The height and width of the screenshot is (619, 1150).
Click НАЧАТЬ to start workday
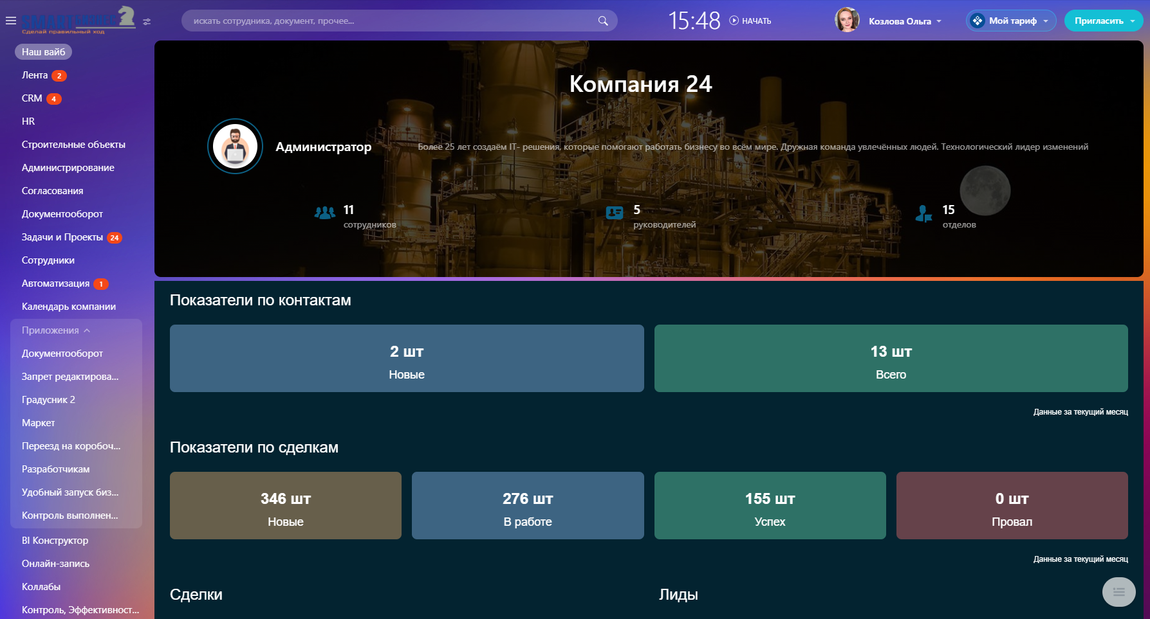tap(757, 21)
